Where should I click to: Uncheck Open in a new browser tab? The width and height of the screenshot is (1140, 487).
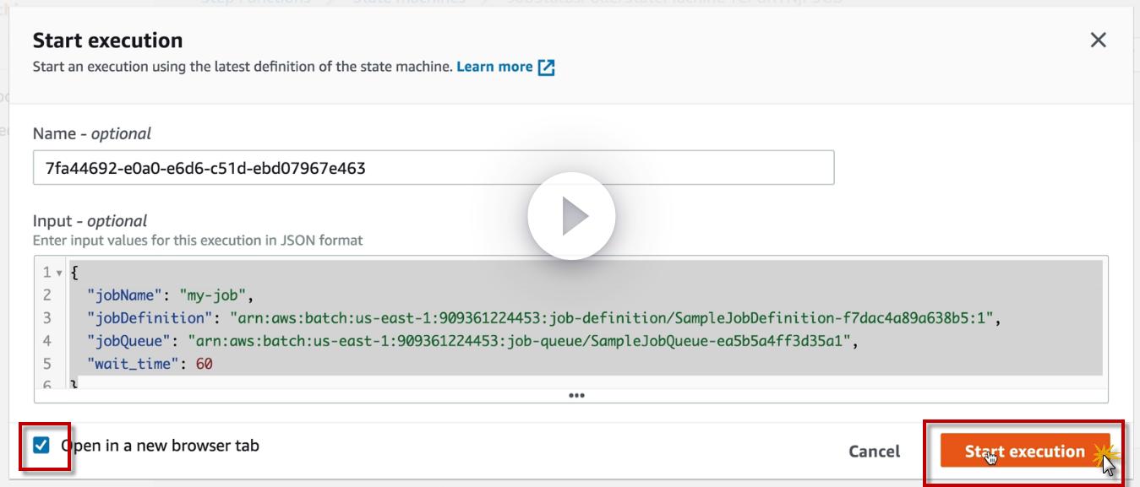[41, 445]
